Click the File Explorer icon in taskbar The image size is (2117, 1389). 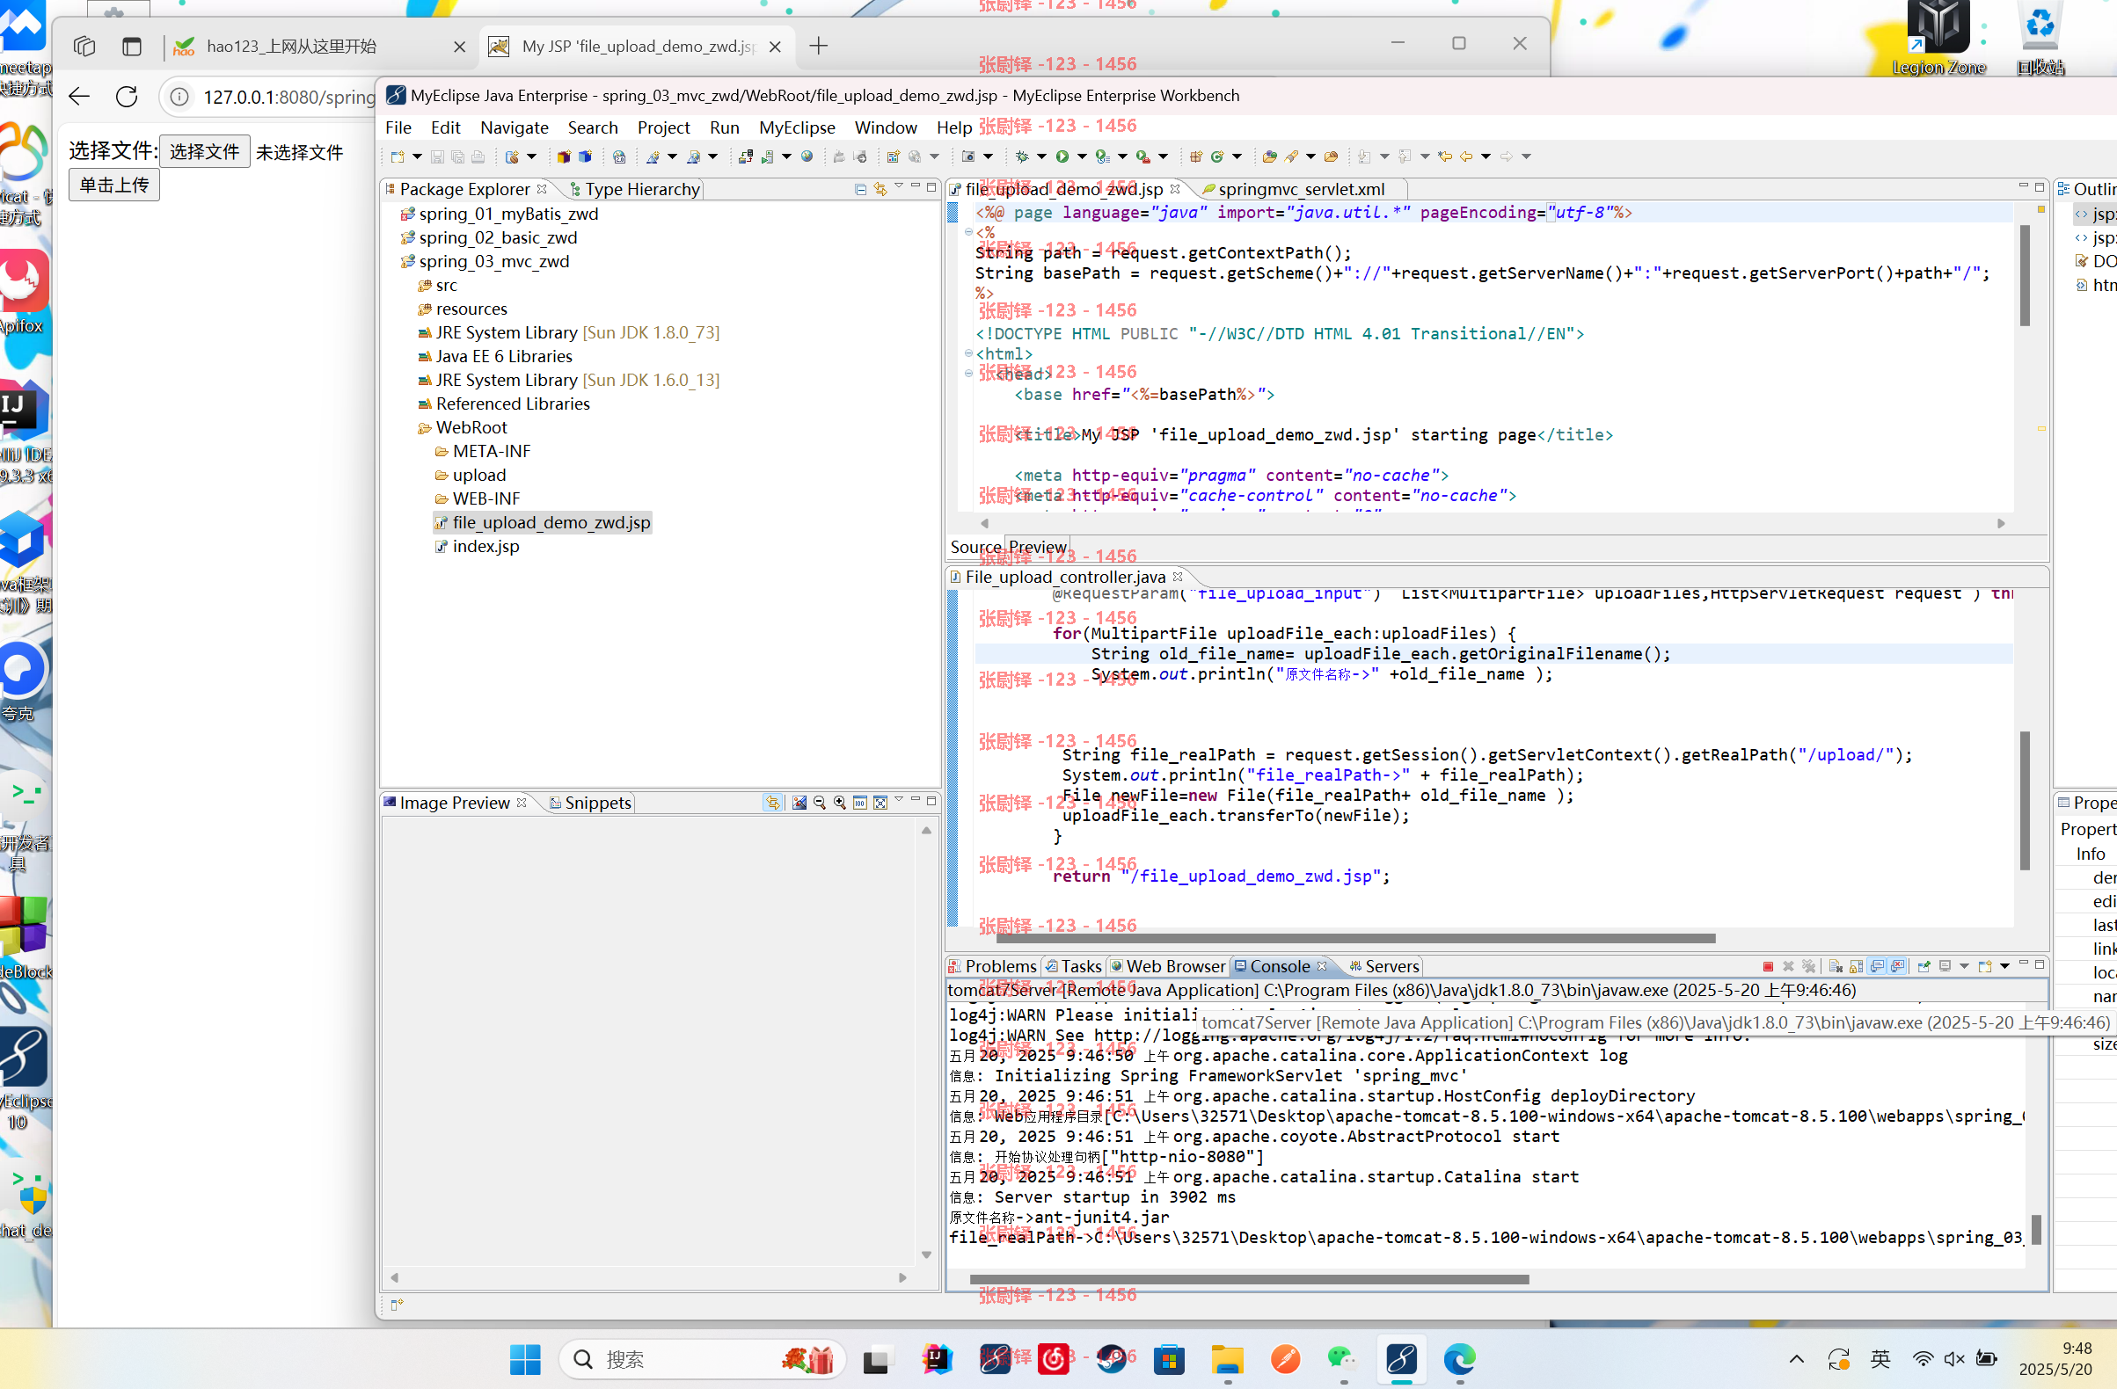coord(1228,1359)
